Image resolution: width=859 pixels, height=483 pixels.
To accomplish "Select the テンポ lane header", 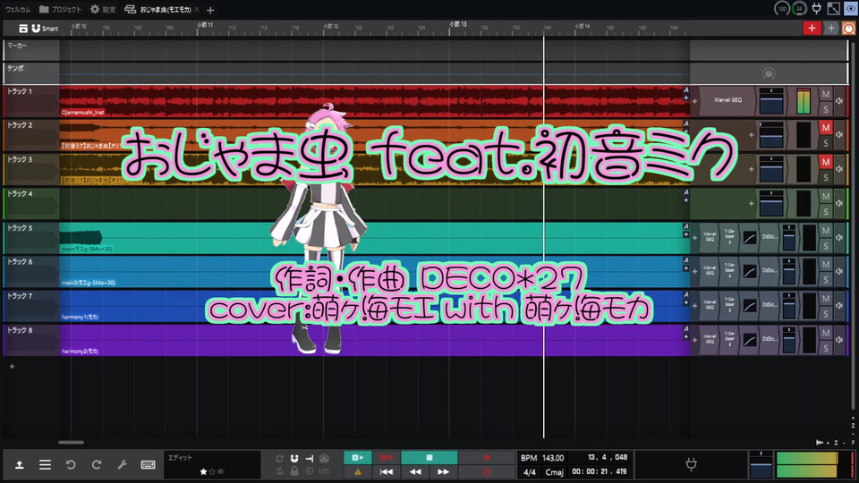I will click(32, 72).
